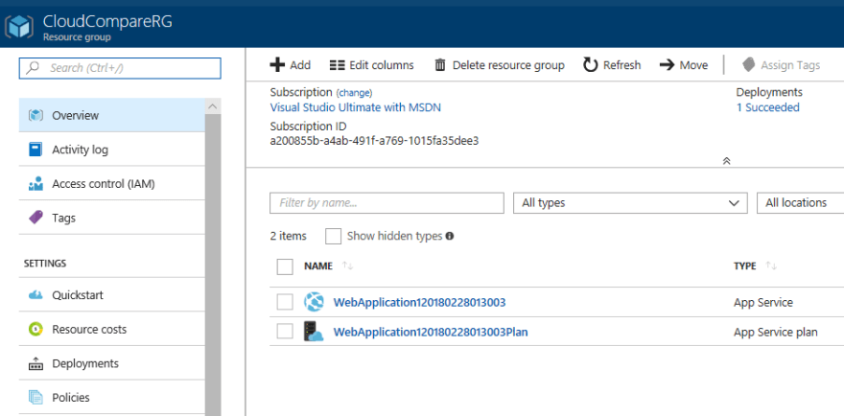Click the Deployments upload icon in sidebar

(x=35, y=363)
